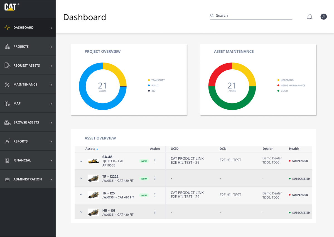Screen dimensions: 334x237
Task: Expand the TR - 12222 asset row
Action: 81,178
